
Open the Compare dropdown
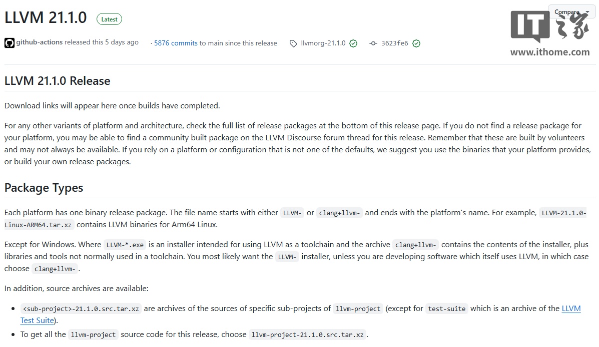click(570, 12)
